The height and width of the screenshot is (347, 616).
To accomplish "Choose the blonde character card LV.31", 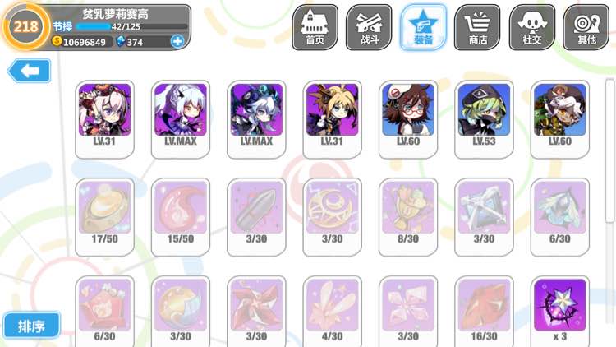I will click(x=332, y=119).
